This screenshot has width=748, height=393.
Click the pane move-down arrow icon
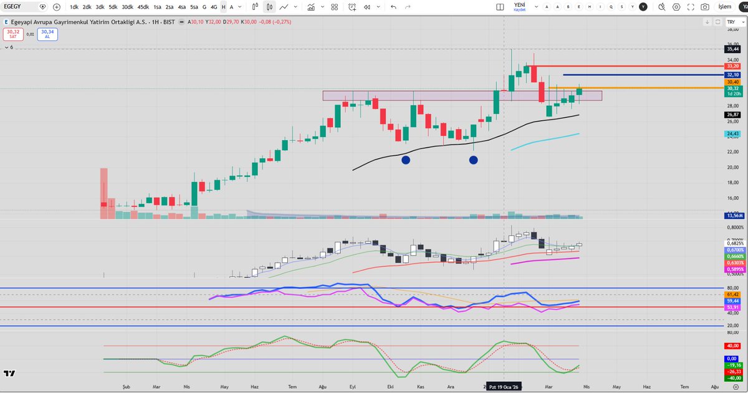tap(707, 21)
